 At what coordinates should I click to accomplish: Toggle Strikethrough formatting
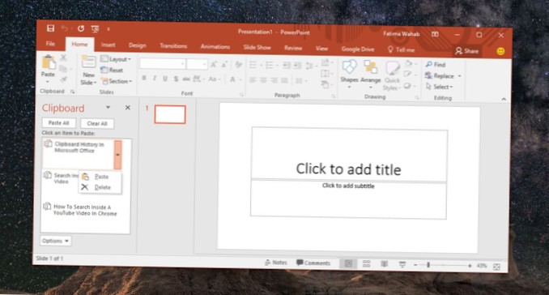point(186,79)
